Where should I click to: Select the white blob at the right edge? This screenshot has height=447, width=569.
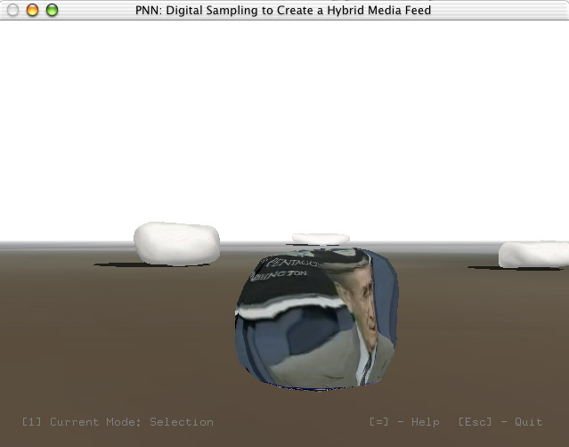(533, 254)
